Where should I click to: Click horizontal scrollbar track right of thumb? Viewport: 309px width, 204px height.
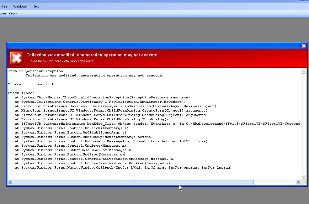pos(274,182)
